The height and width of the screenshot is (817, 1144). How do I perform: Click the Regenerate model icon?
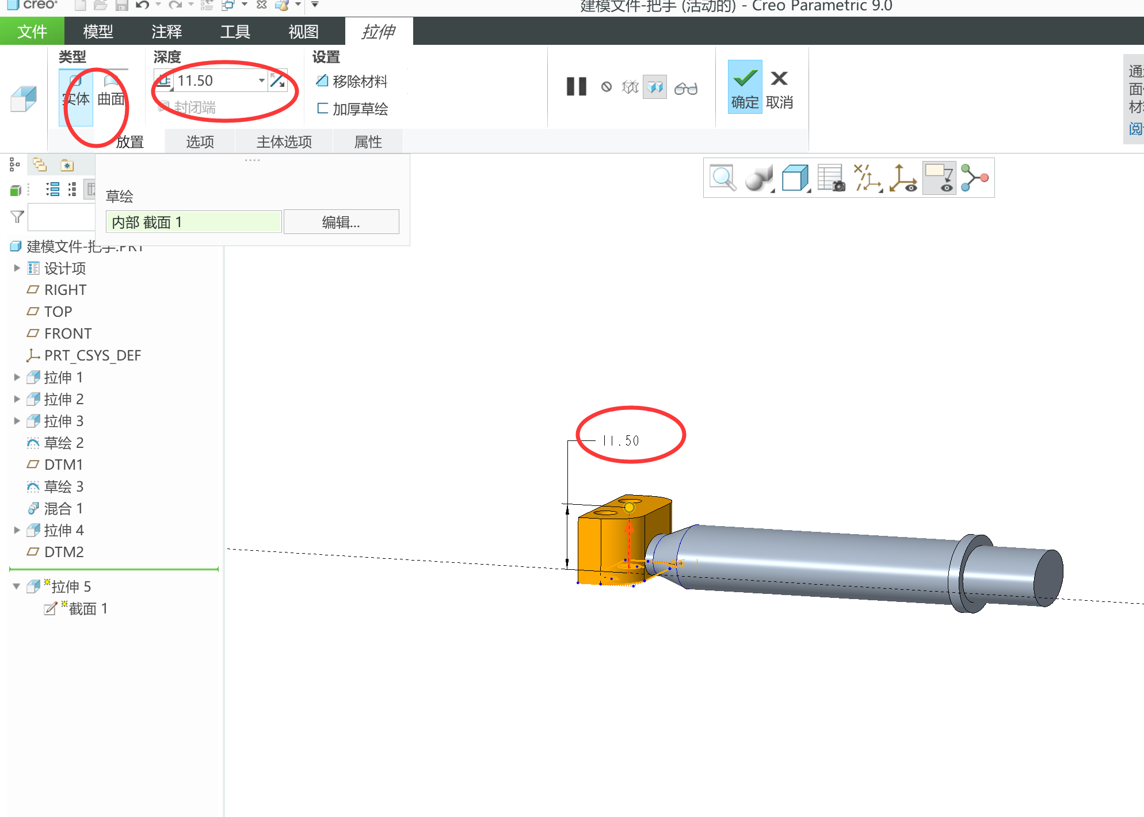pyautogui.click(x=207, y=5)
